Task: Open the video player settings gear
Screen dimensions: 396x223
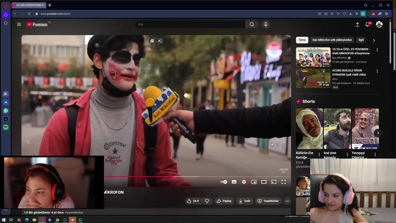Action: coord(244,182)
